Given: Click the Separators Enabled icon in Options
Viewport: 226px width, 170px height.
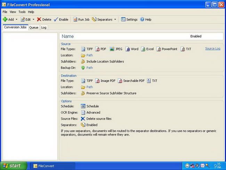Looking at the screenshot, I should 83,125.
